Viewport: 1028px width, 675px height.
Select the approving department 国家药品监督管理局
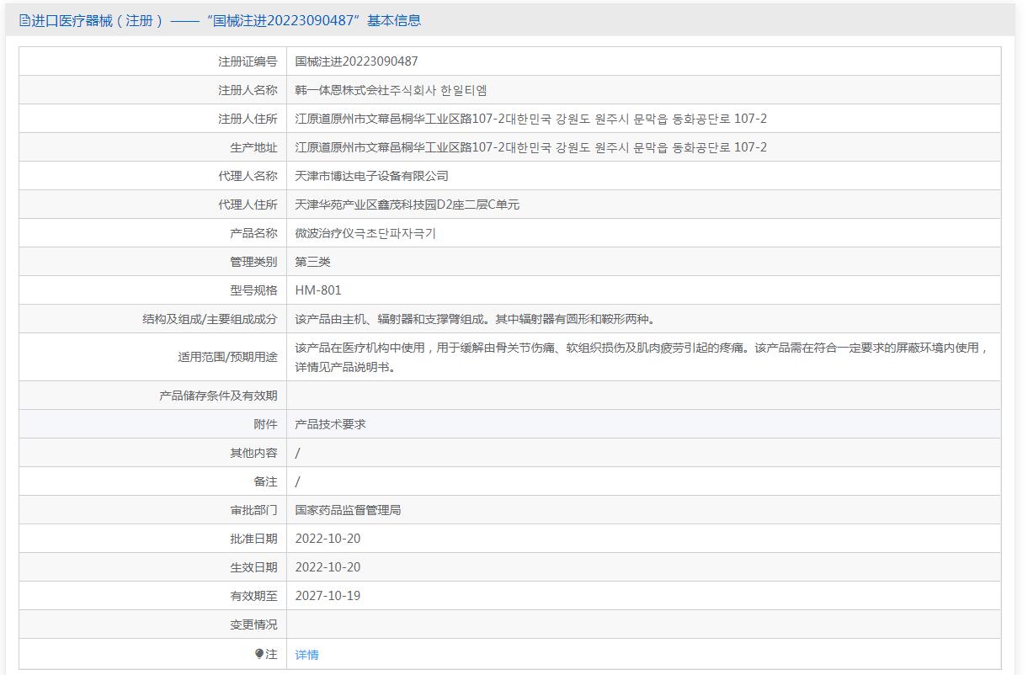click(x=348, y=510)
